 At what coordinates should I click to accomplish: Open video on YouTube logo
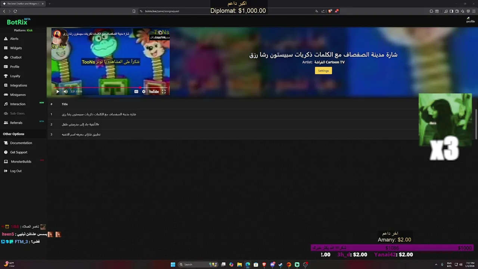[x=154, y=92]
